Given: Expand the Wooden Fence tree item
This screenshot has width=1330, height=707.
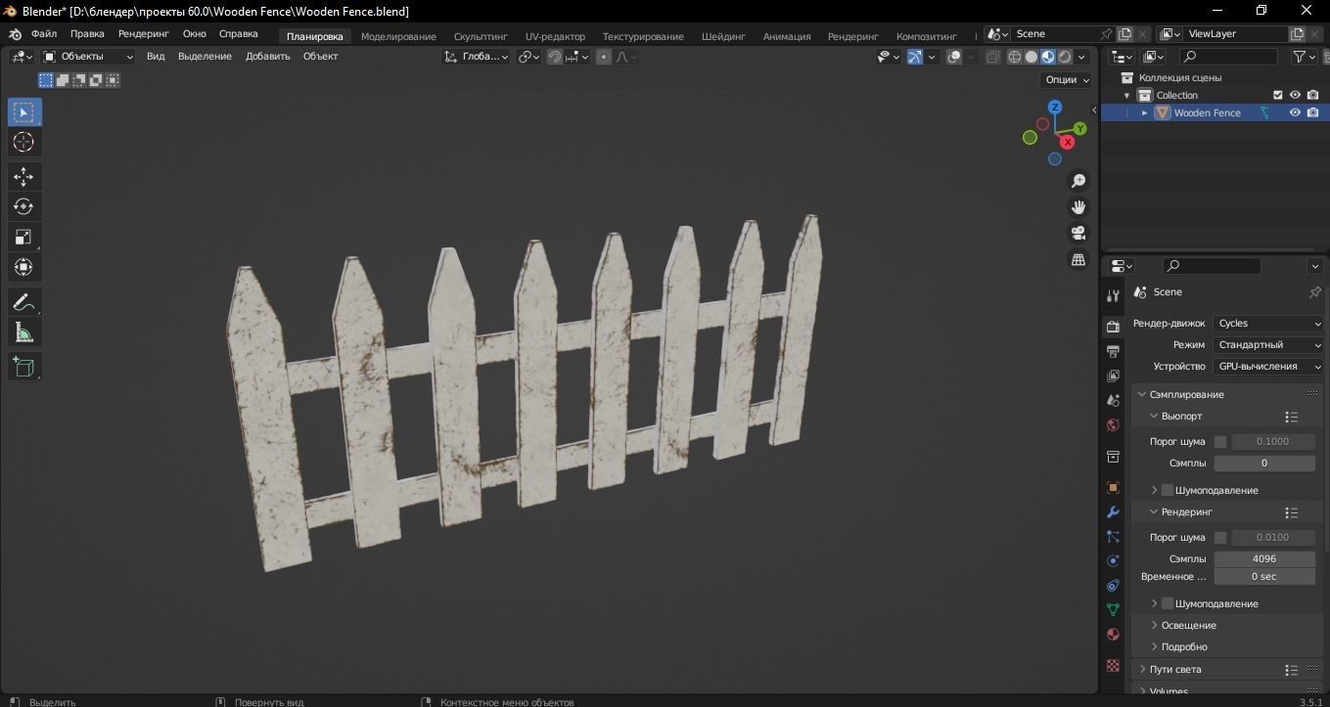Looking at the screenshot, I should [1144, 112].
